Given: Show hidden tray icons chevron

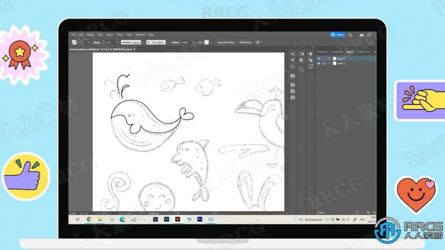Looking at the screenshot, I should click(327, 219).
